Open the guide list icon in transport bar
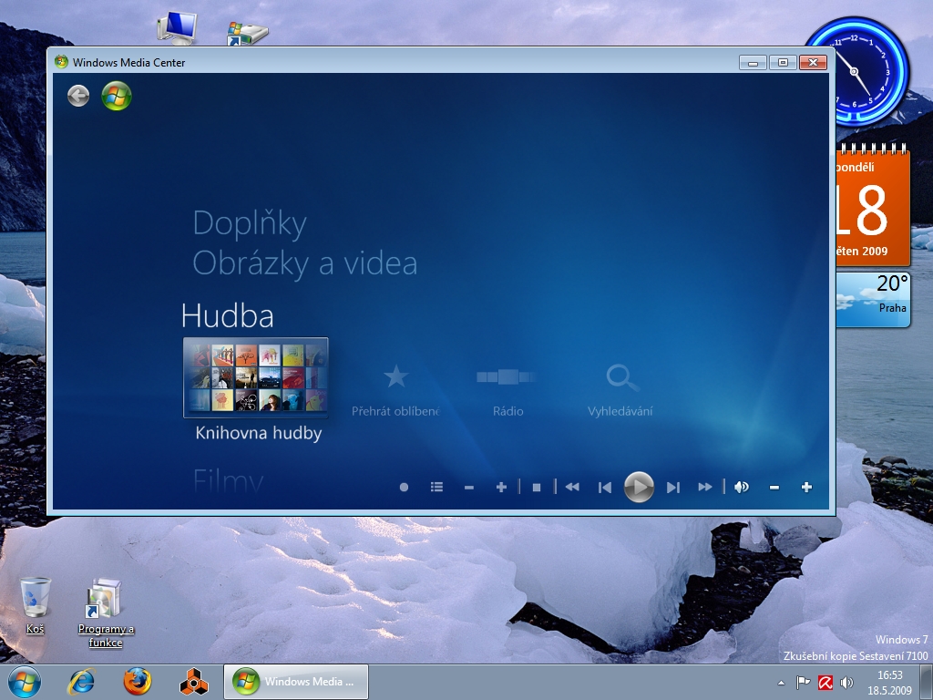The height and width of the screenshot is (700, 933). (x=436, y=487)
